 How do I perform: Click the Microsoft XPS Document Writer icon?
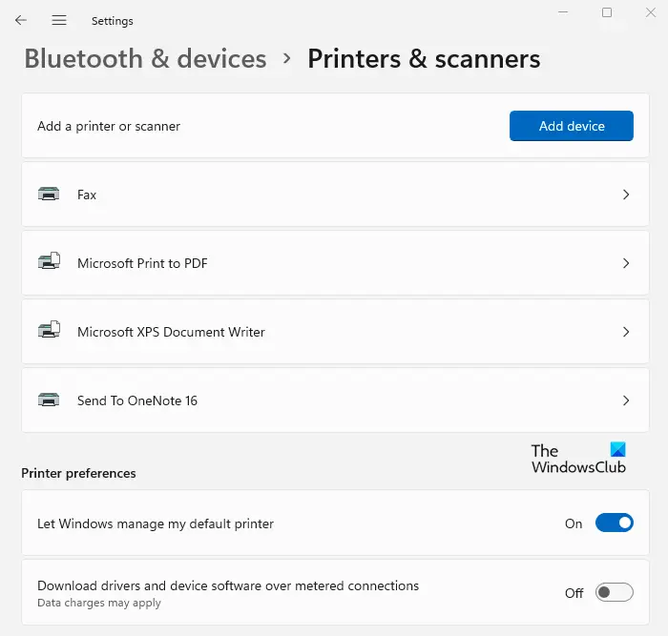(x=49, y=332)
